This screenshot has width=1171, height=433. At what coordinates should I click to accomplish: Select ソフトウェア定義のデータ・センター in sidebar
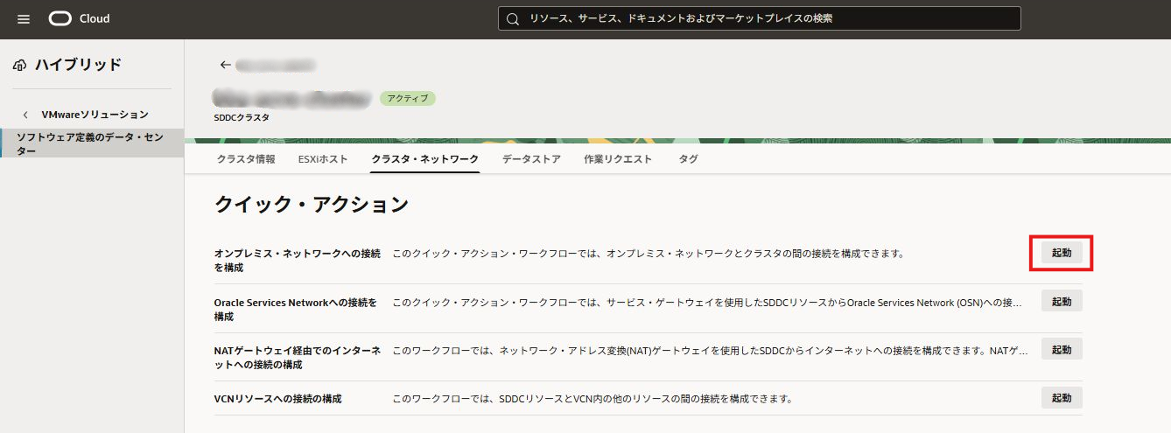coord(91,143)
